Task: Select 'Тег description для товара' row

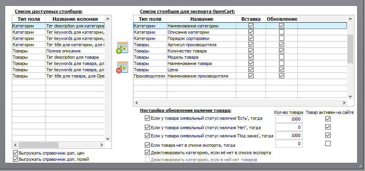Action: (x=58, y=57)
